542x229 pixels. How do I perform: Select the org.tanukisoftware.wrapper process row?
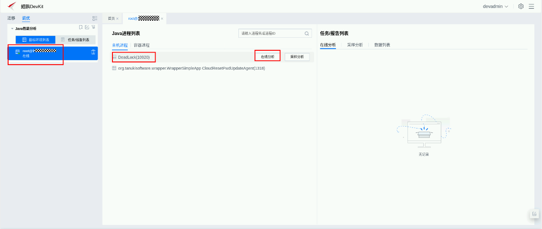[x=213, y=68]
